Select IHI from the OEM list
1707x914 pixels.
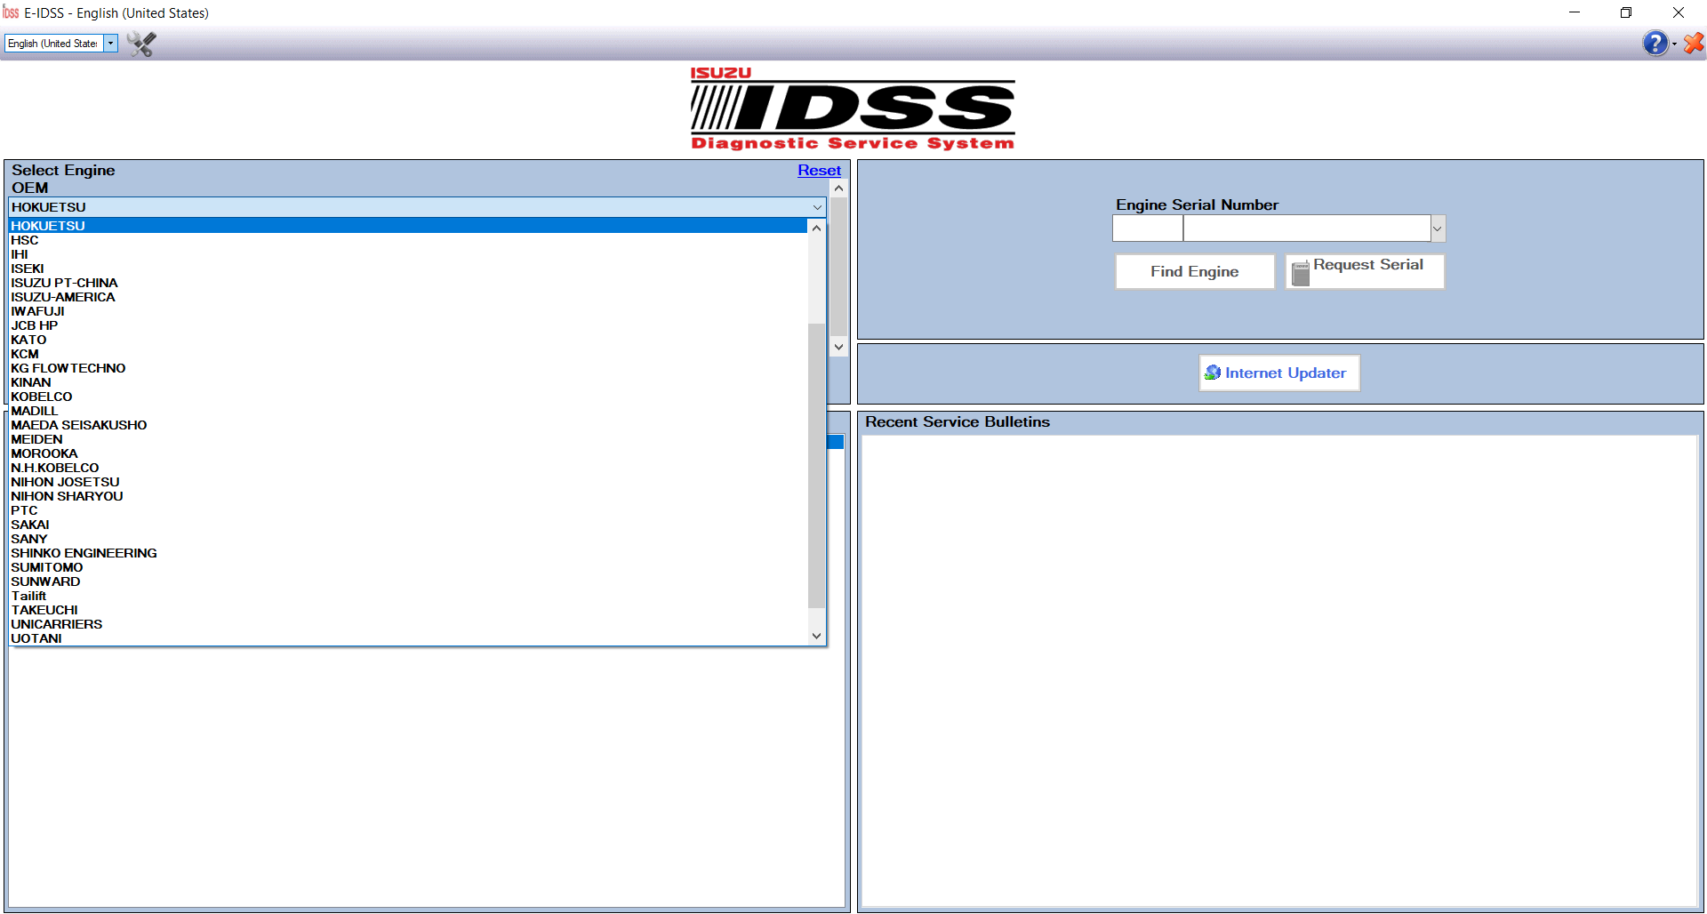pyautogui.click(x=408, y=254)
